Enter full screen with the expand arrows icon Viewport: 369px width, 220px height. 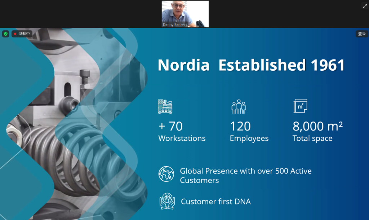(364, 6)
